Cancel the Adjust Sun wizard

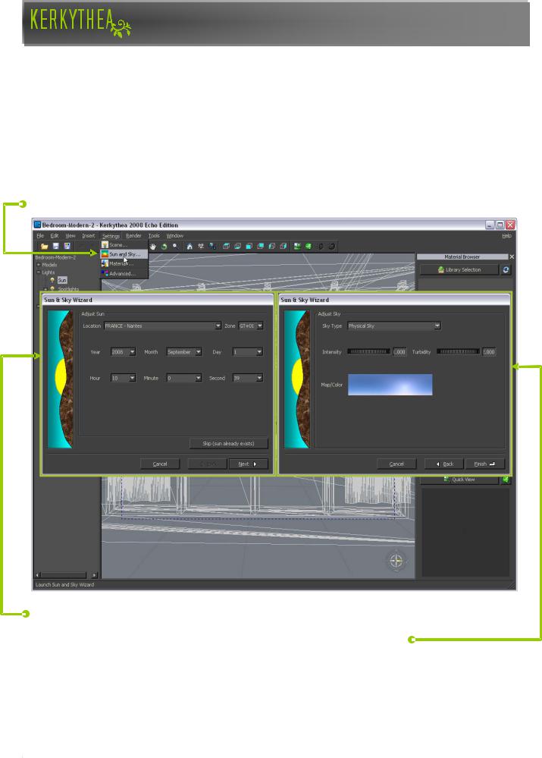click(x=160, y=464)
